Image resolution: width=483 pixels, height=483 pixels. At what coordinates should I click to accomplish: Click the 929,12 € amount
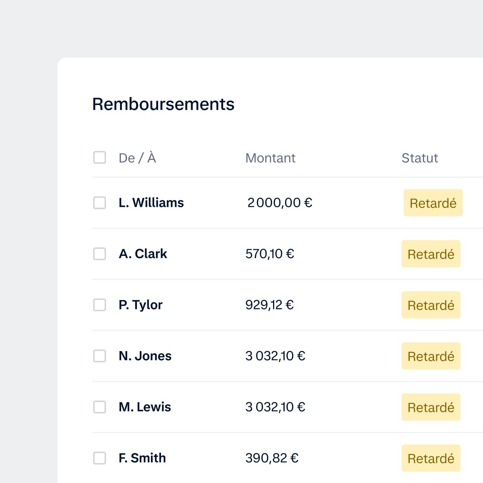(x=270, y=305)
